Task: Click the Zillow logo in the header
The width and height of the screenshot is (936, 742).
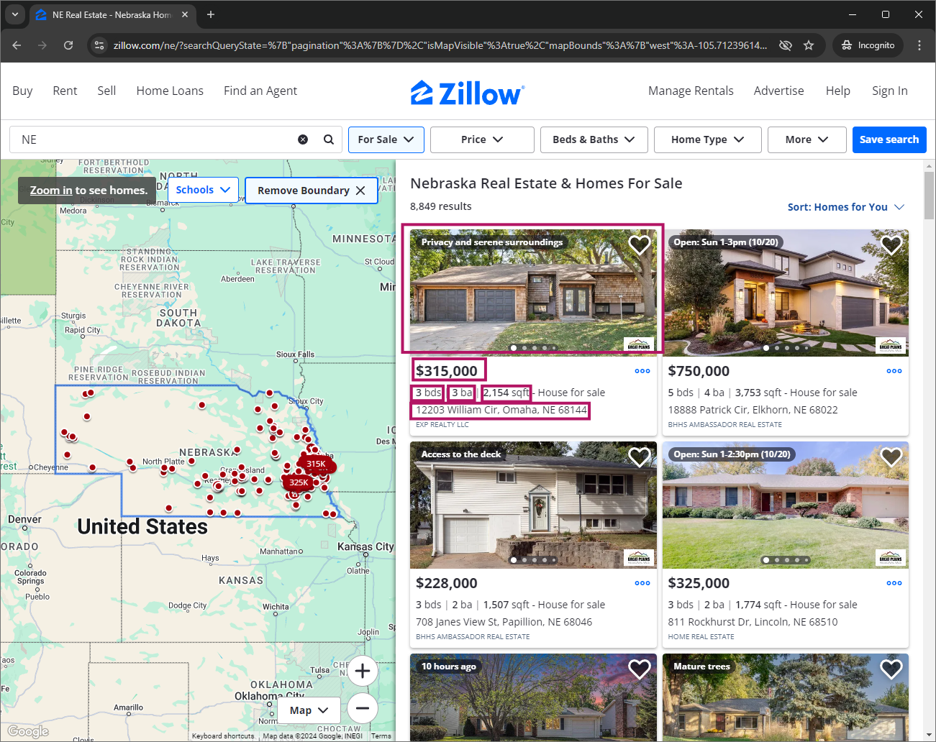Action: pos(467,91)
